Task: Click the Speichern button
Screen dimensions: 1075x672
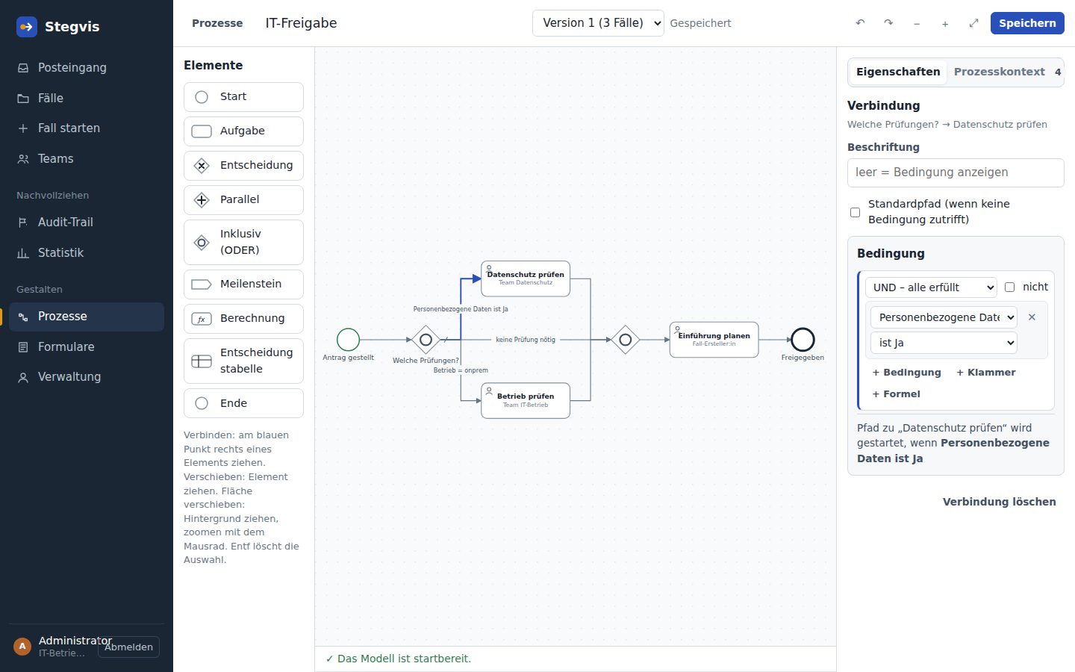Action: click(1027, 23)
